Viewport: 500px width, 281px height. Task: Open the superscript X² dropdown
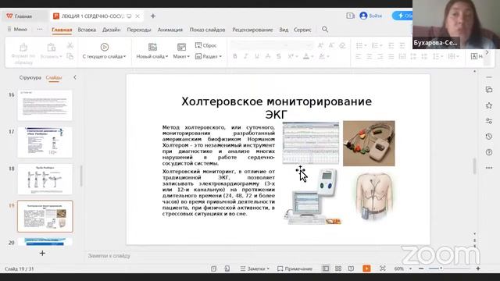pyautogui.click(x=293, y=56)
